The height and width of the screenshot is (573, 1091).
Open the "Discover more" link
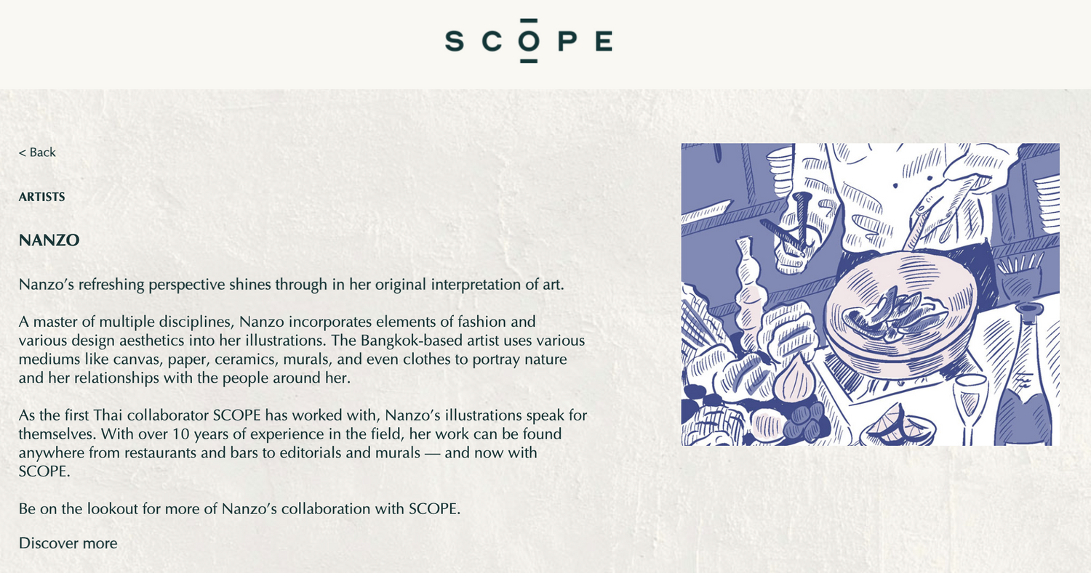click(x=68, y=543)
